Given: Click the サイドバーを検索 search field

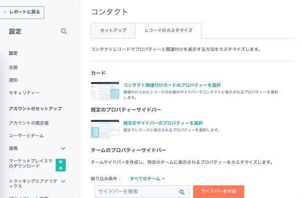Looking at the screenshot, I should [x=142, y=192].
